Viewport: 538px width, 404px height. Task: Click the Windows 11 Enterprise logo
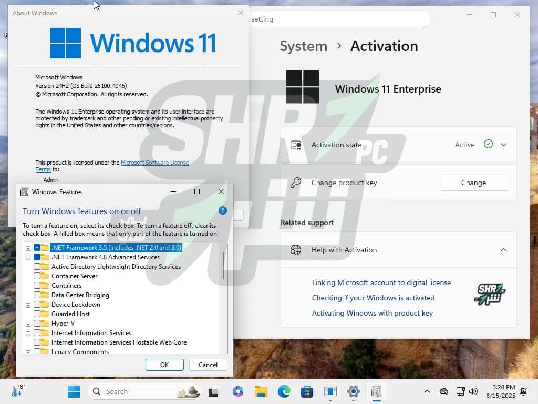pos(302,87)
